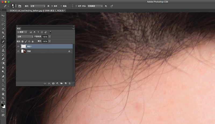Select the Crop tool in the toolbar

click(x=3, y=33)
